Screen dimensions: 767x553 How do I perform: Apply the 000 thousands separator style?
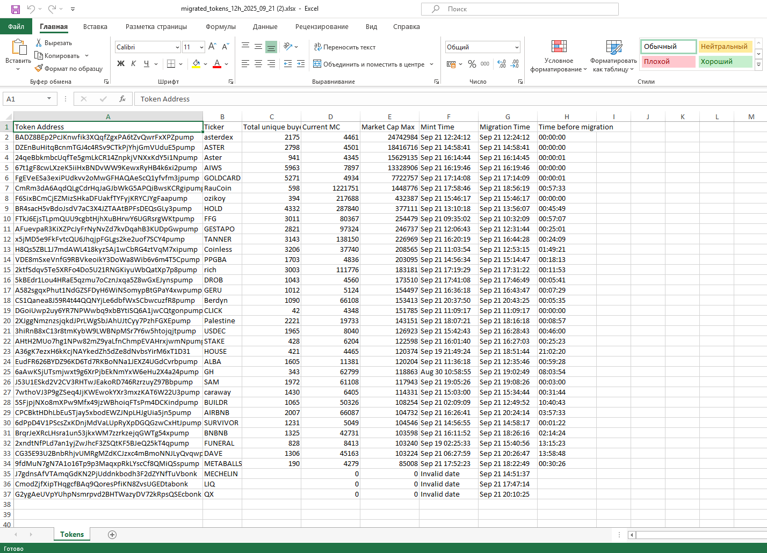(485, 64)
